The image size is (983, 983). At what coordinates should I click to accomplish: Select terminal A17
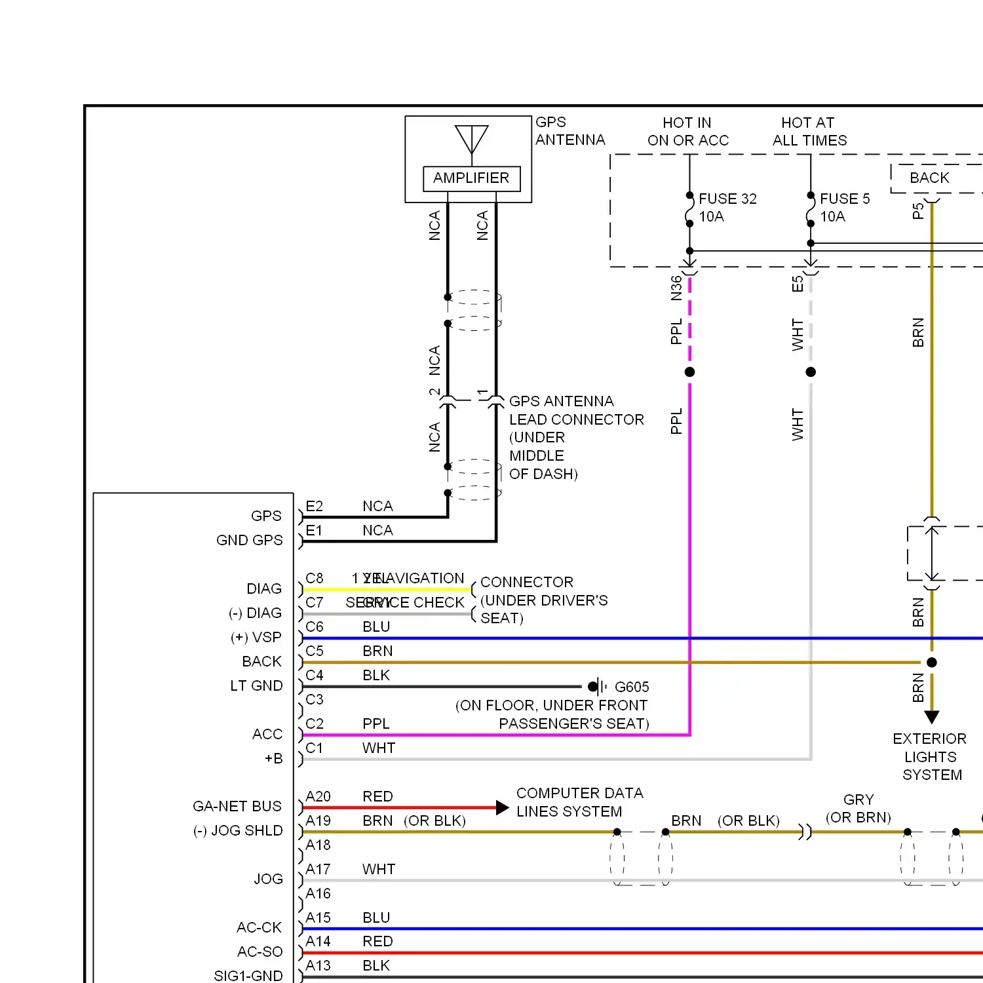[x=318, y=869]
